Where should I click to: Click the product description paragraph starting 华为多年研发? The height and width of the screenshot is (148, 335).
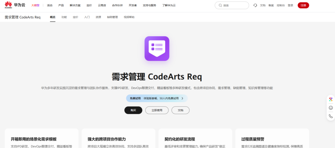[x=157, y=88]
